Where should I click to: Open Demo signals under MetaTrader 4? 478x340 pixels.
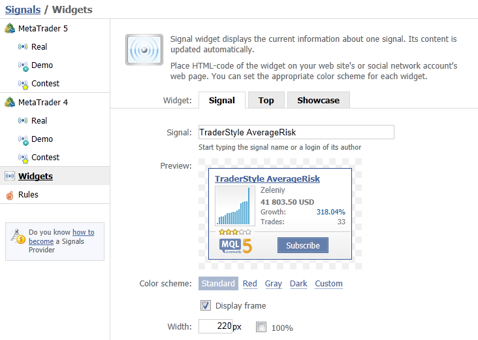tap(42, 139)
